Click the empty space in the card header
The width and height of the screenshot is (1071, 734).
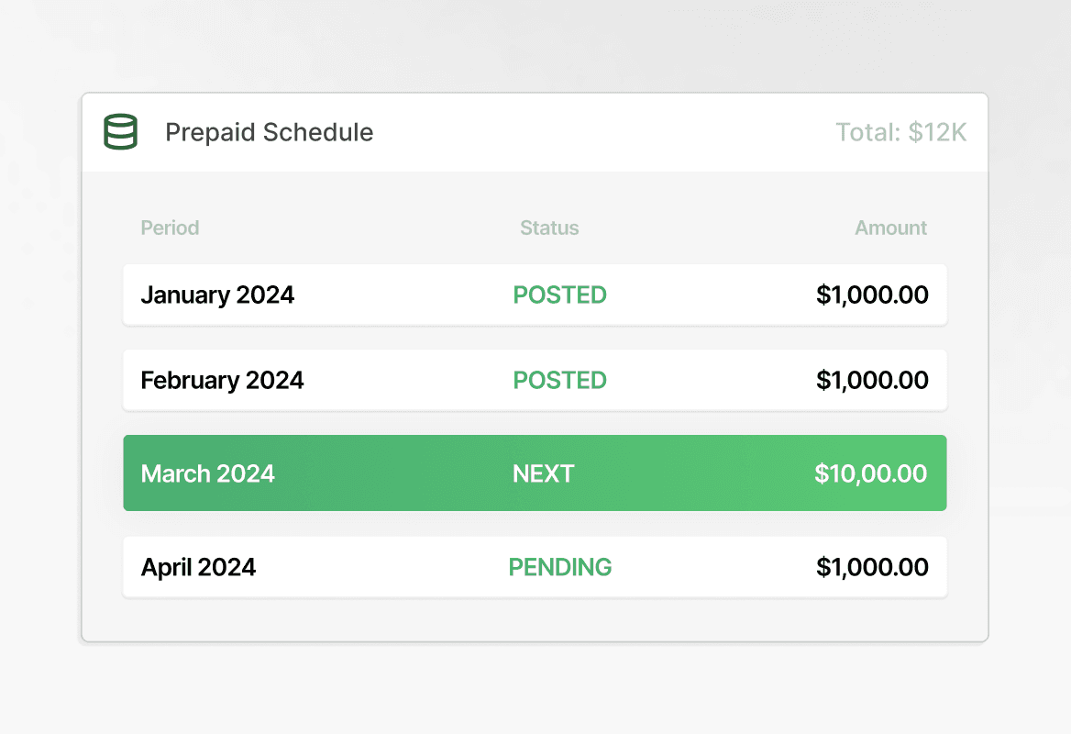pos(596,132)
